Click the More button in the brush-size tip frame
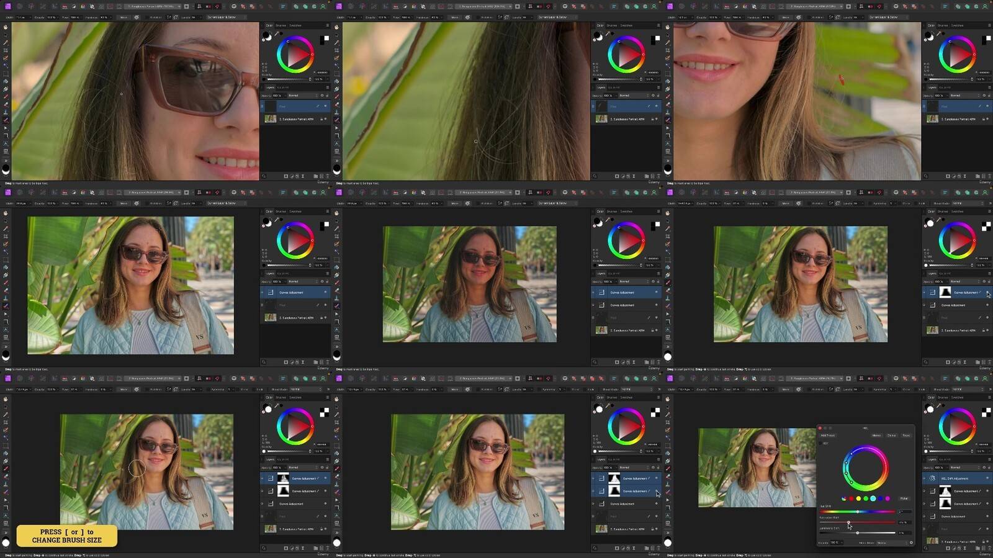The height and width of the screenshot is (558, 993). (x=124, y=389)
